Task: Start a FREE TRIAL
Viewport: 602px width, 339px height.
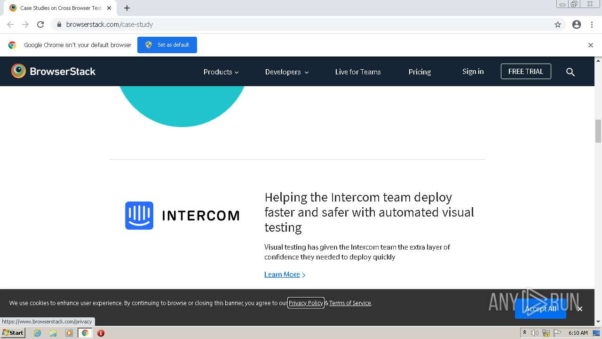Action: pos(526,72)
